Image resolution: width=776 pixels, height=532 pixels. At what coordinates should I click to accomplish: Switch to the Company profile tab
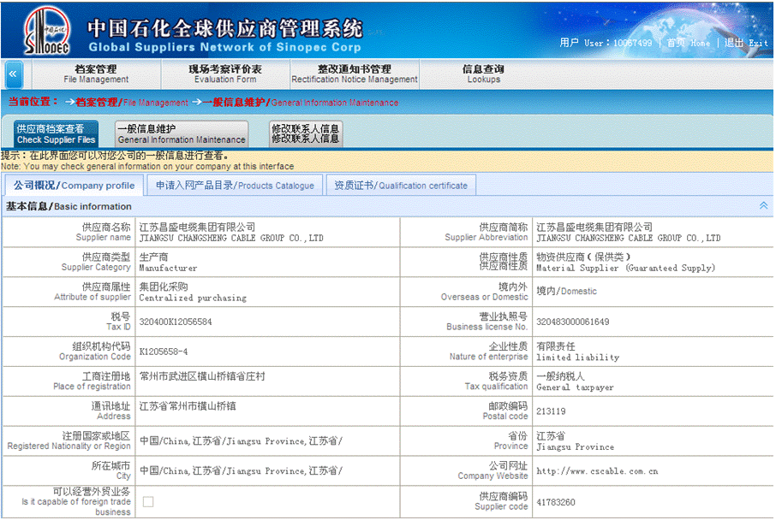[x=74, y=186]
